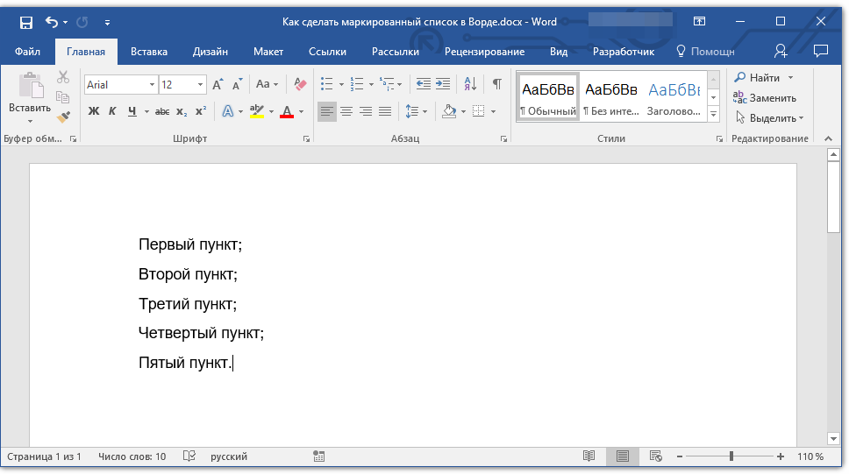Image resolution: width=849 pixels, height=474 pixels.
Task: Toggle bold formatting (Ж)
Action: tap(94, 111)
